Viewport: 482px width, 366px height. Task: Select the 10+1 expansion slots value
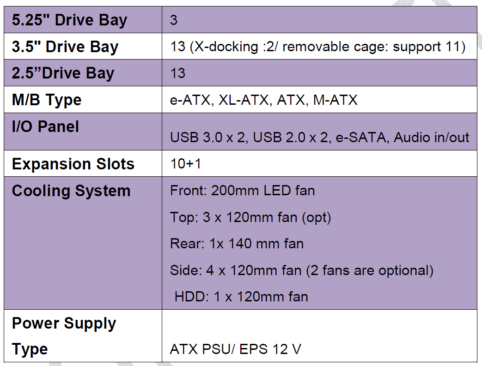pos(186,164)
